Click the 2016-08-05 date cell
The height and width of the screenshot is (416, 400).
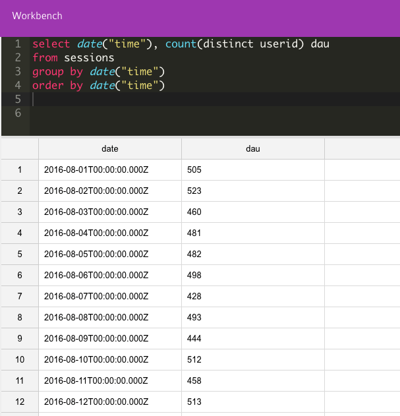click(97, 254)
